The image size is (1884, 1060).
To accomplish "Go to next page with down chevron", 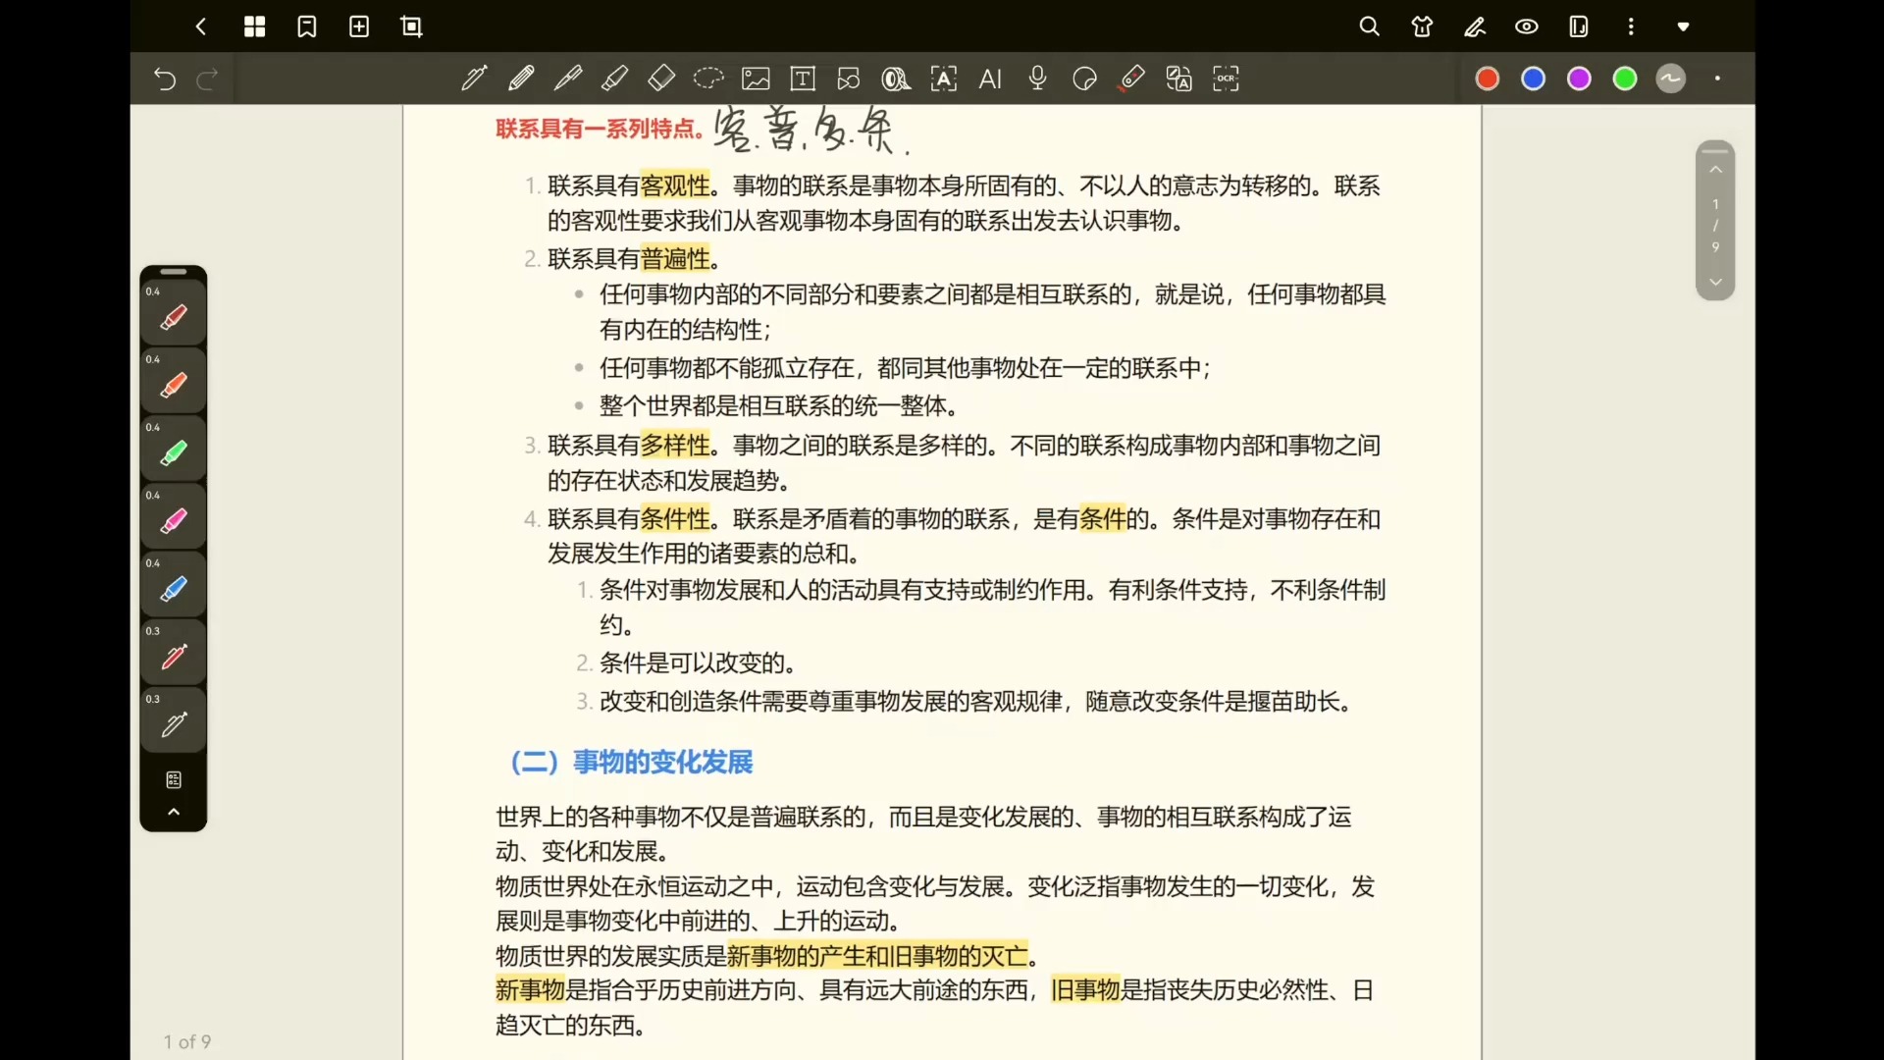I will (x=1715, y=282).
